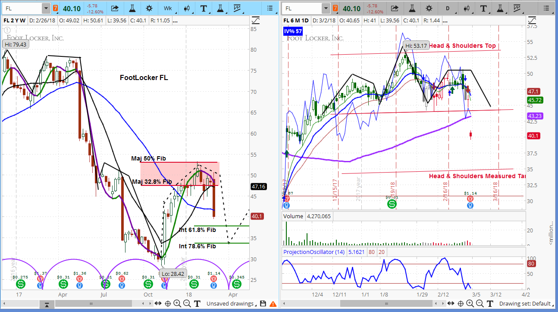Click left chart collapse-to-bottom arrow button

pyautogui.click(x=47, y=305)
